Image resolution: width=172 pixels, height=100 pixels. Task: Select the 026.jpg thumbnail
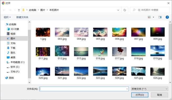(x=158, y=72)
